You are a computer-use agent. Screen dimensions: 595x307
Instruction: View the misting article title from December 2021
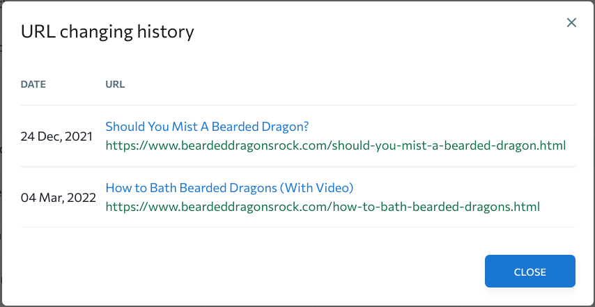coord(207,127)
